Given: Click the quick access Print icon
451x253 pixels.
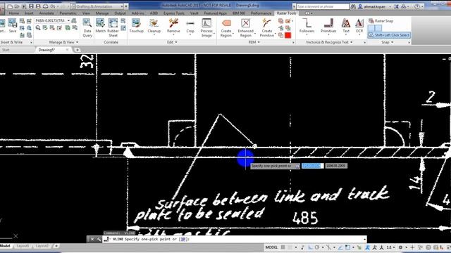Looking at the screenshot, I should (x=45, y=6).
